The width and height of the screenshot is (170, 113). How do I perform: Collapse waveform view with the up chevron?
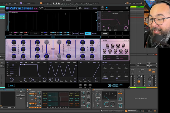[x=7, y=12]
